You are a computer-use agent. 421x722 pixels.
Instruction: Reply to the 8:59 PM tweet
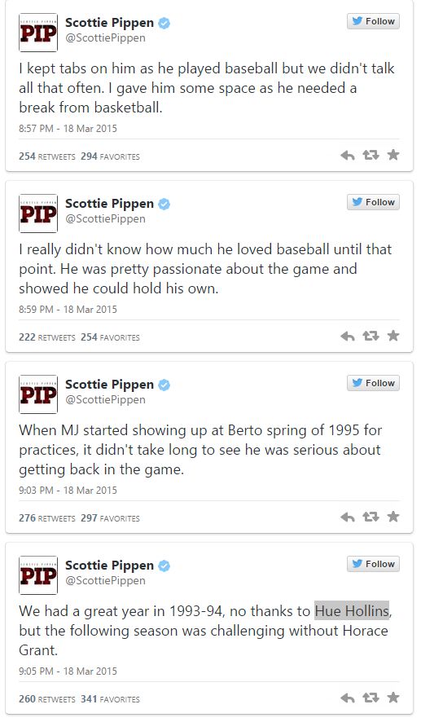point(348,337)
